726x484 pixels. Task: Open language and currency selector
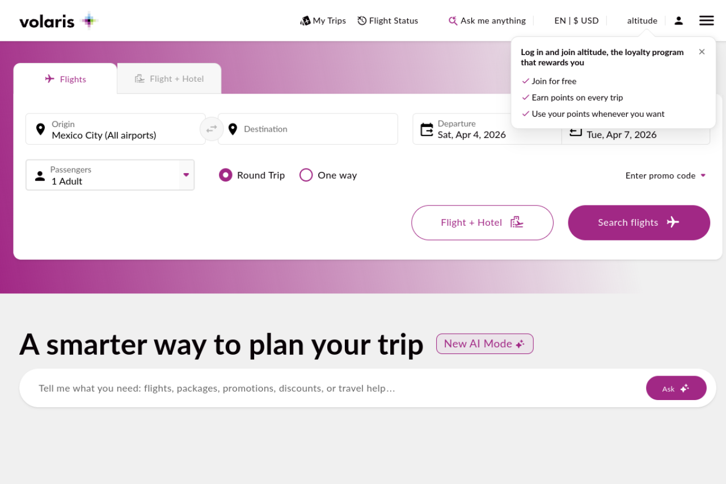pyautogui.click(x=576, y=21)
